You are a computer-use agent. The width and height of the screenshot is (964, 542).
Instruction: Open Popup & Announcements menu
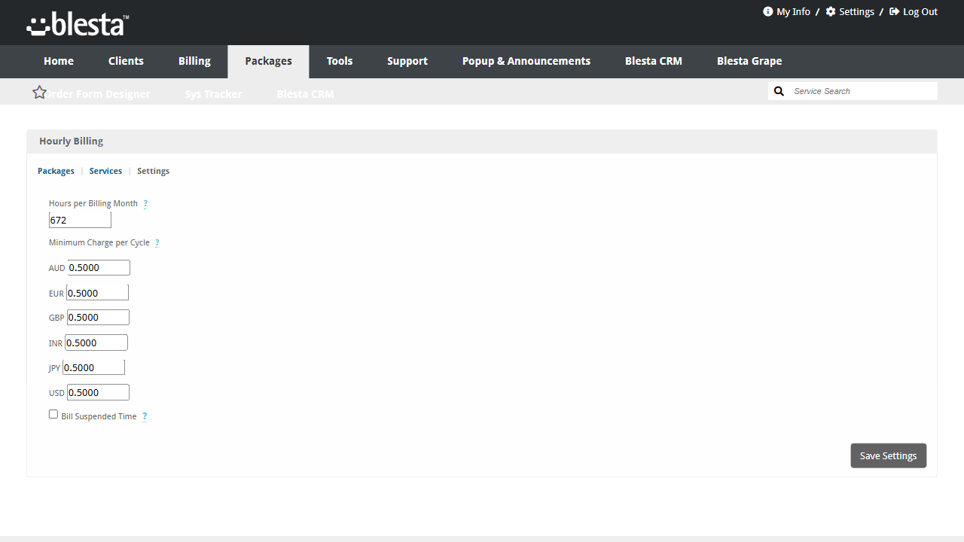point(526,61)
